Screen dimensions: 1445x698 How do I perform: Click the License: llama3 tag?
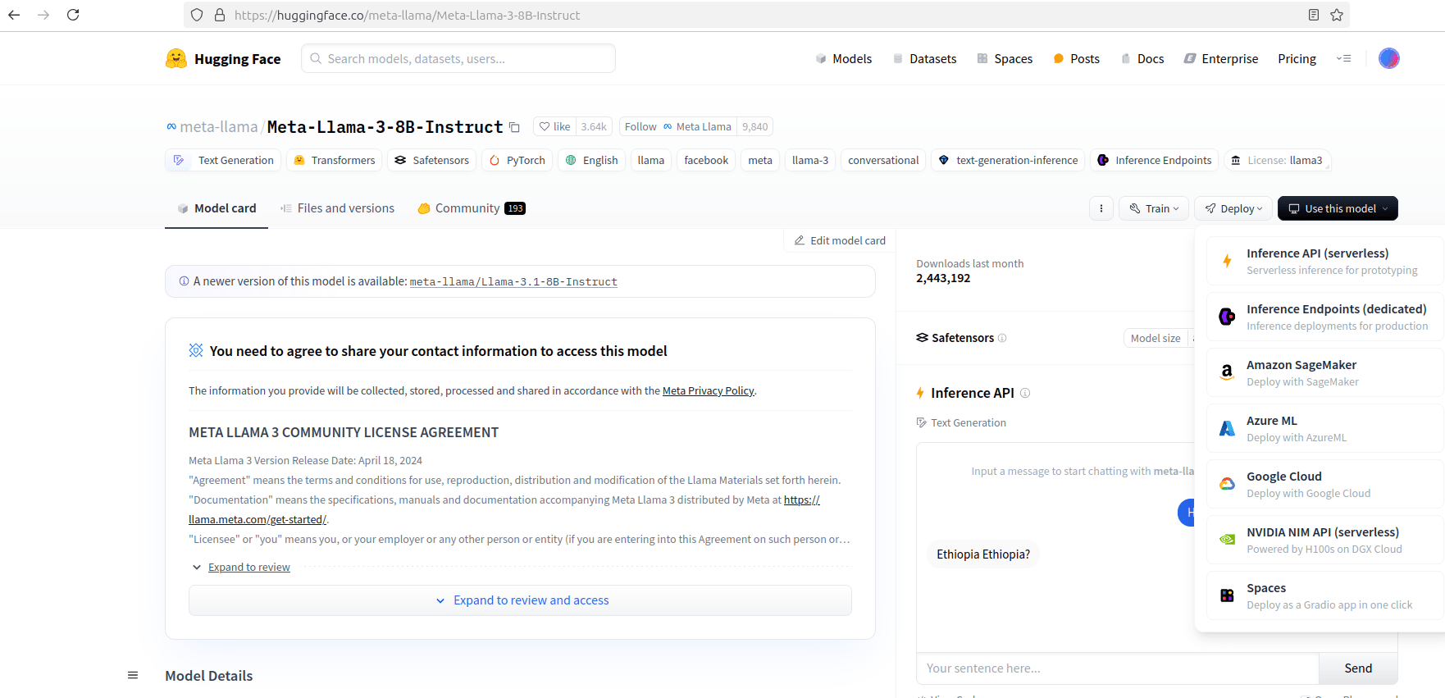(1277, 160)
